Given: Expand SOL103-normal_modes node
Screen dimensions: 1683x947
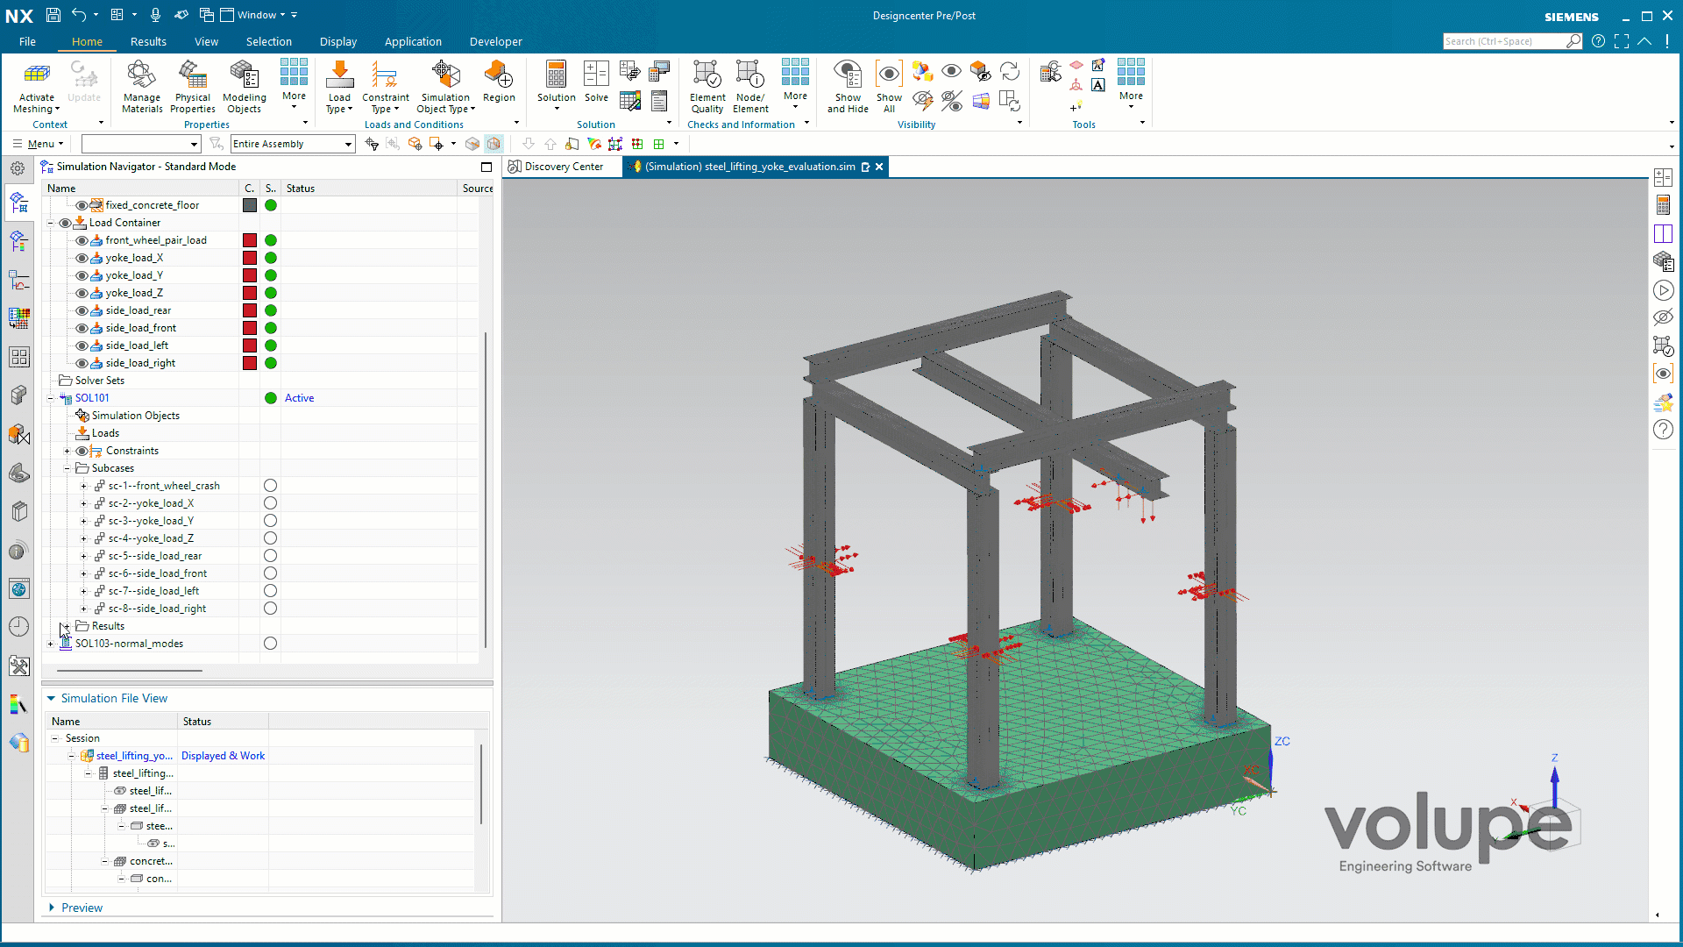Looking at the screenshot, I should point(50,644).
